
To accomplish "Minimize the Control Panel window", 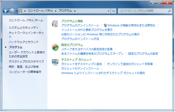I will coord(153,3).
